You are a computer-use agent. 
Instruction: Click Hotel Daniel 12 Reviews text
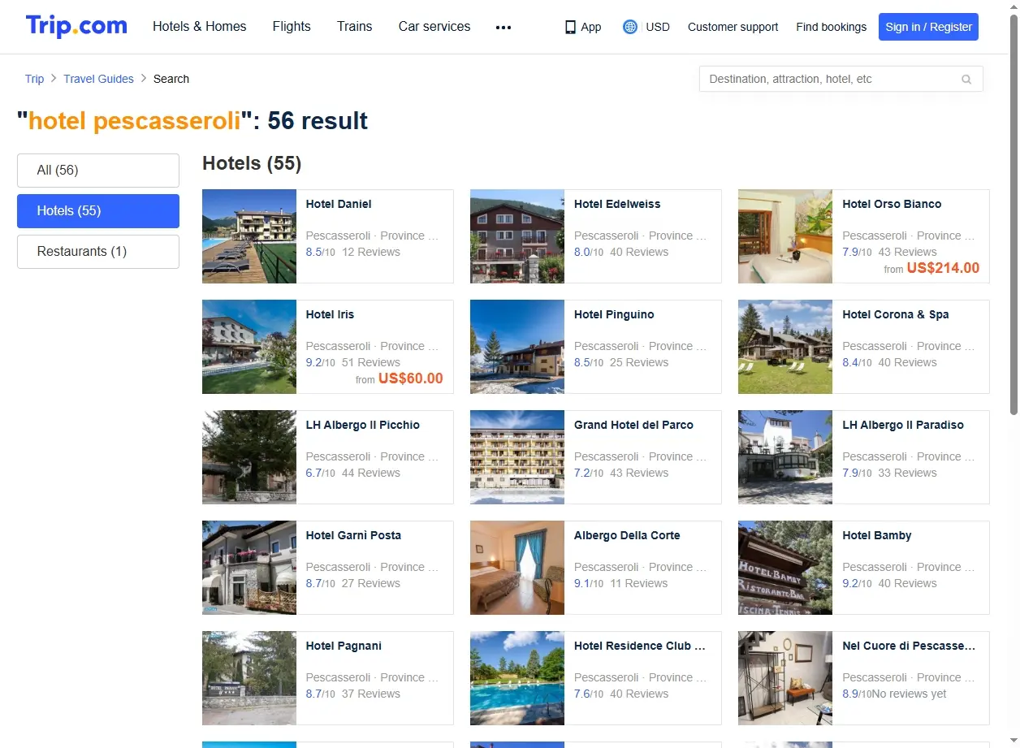pos(371,252)
